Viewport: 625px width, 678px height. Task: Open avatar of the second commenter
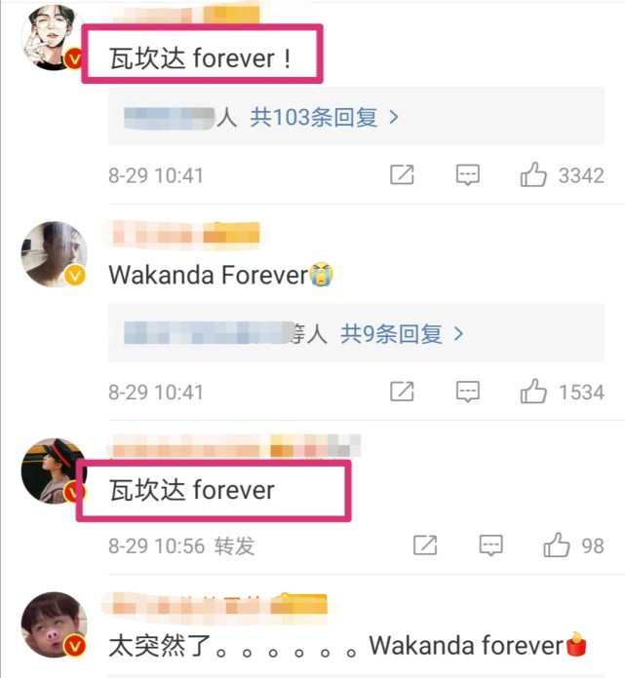(54, 254)
